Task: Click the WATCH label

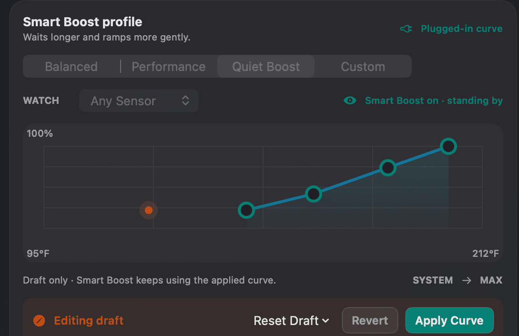Action: (41, 101)
